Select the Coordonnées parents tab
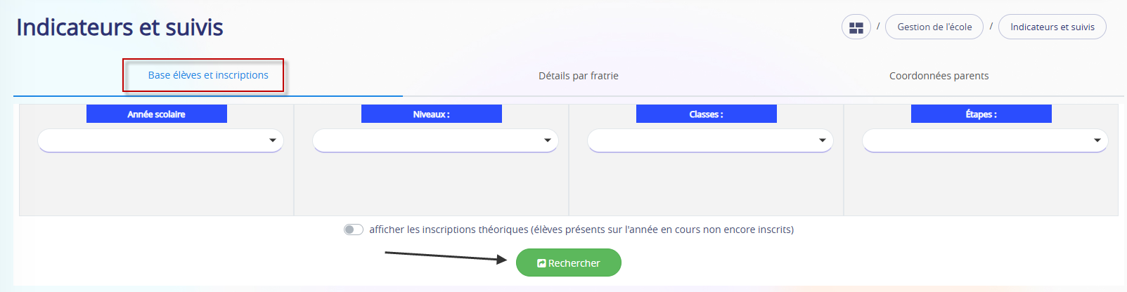 tap(939, 76)
